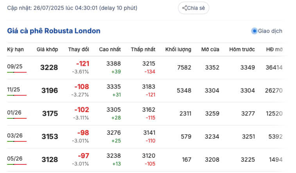Click the share icon beside Chia sẻ
Viewport: 296px width, 173px height.
coord(185,8)
